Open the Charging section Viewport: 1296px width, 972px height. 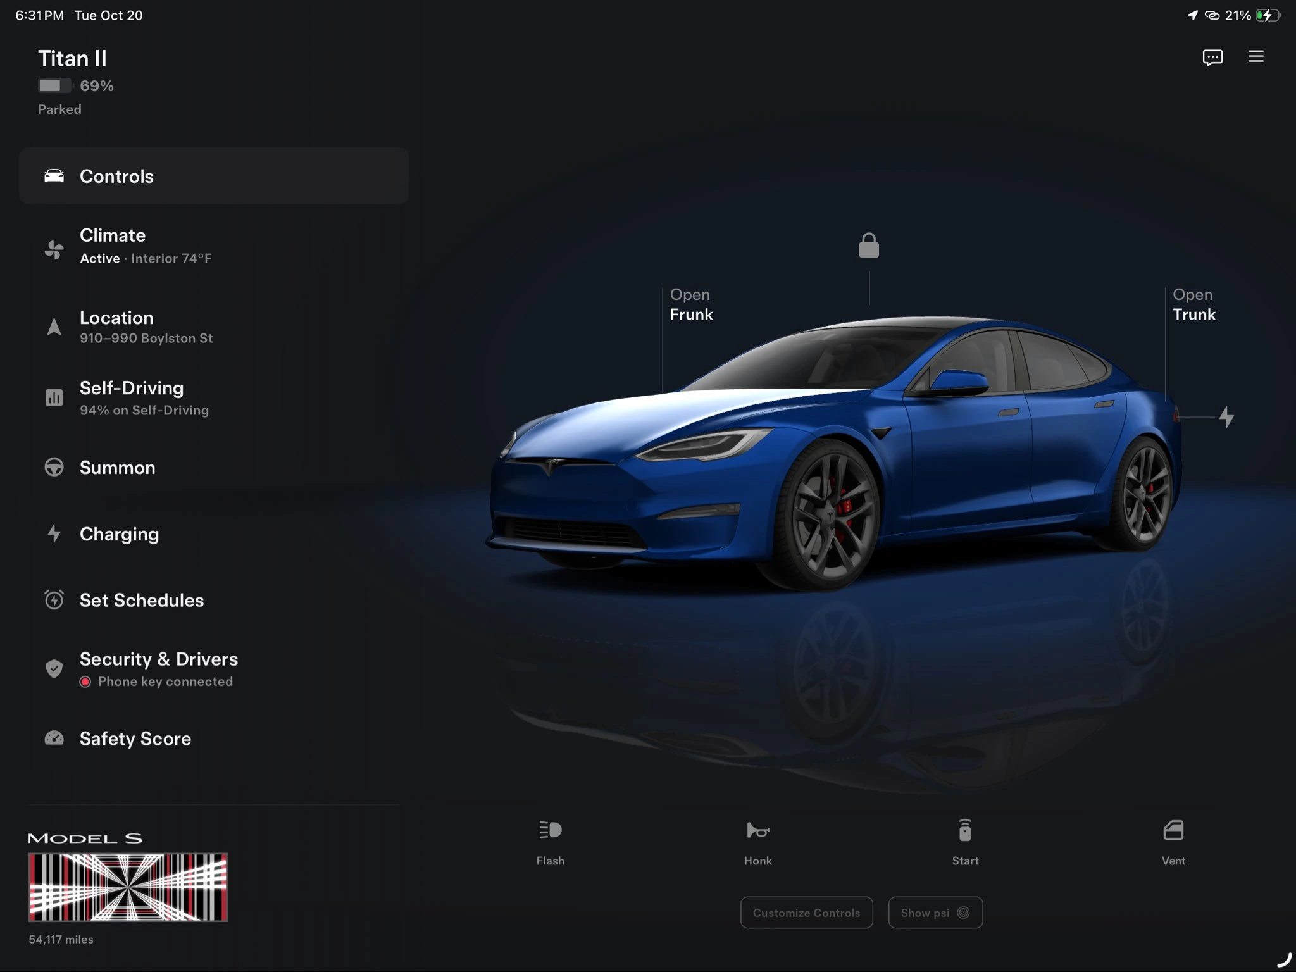point(214,534)
